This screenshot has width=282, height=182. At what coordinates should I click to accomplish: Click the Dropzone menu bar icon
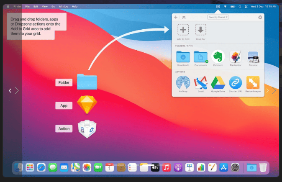(218, 6)
